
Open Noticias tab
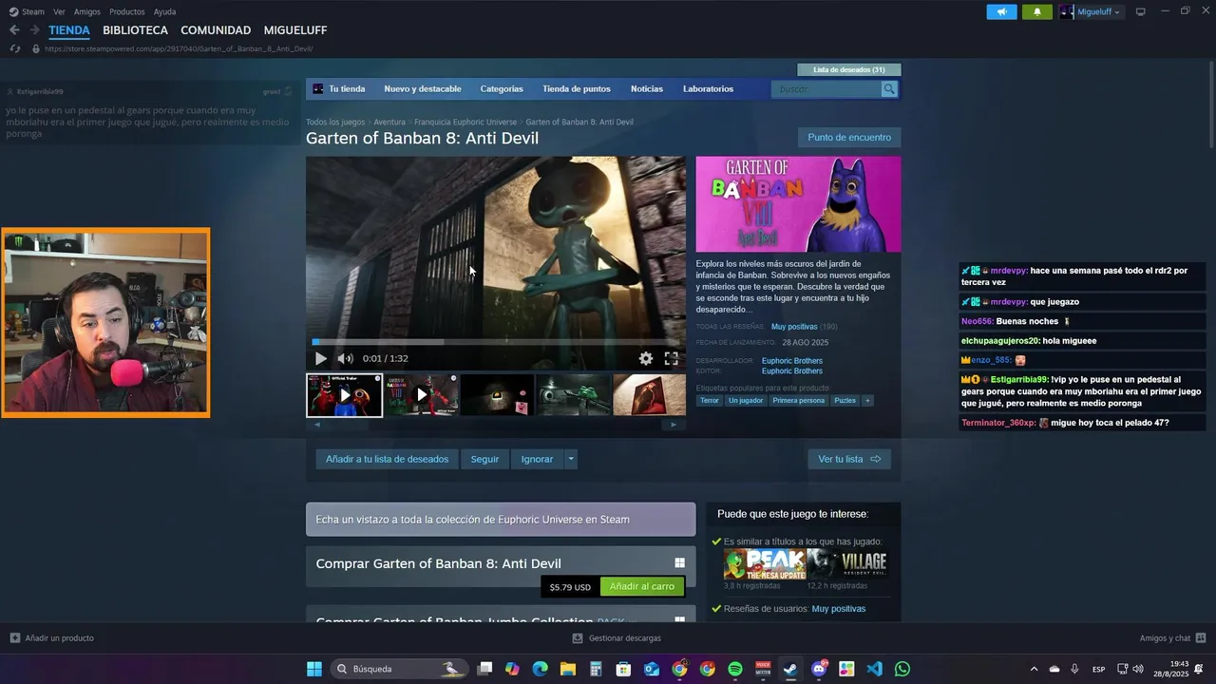click(x=647, y=89)
